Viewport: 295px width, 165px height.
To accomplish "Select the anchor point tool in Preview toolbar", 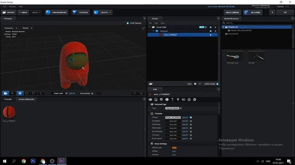I will coord(41,93).
